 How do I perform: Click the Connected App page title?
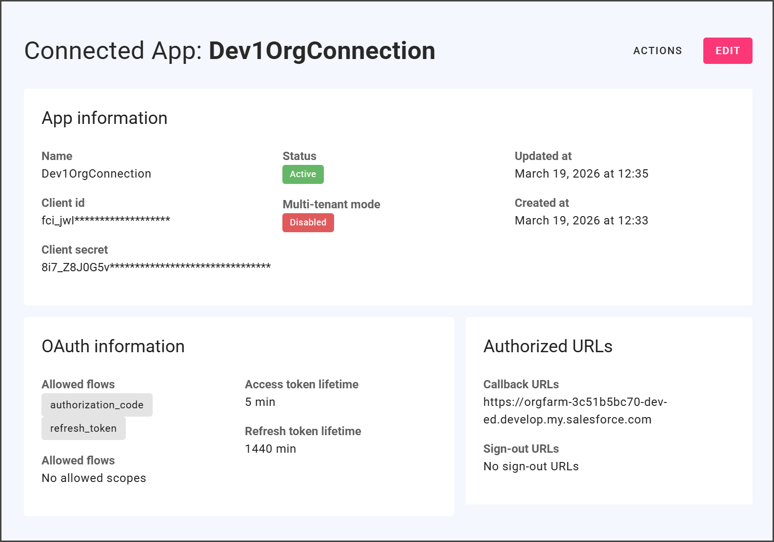229,51
